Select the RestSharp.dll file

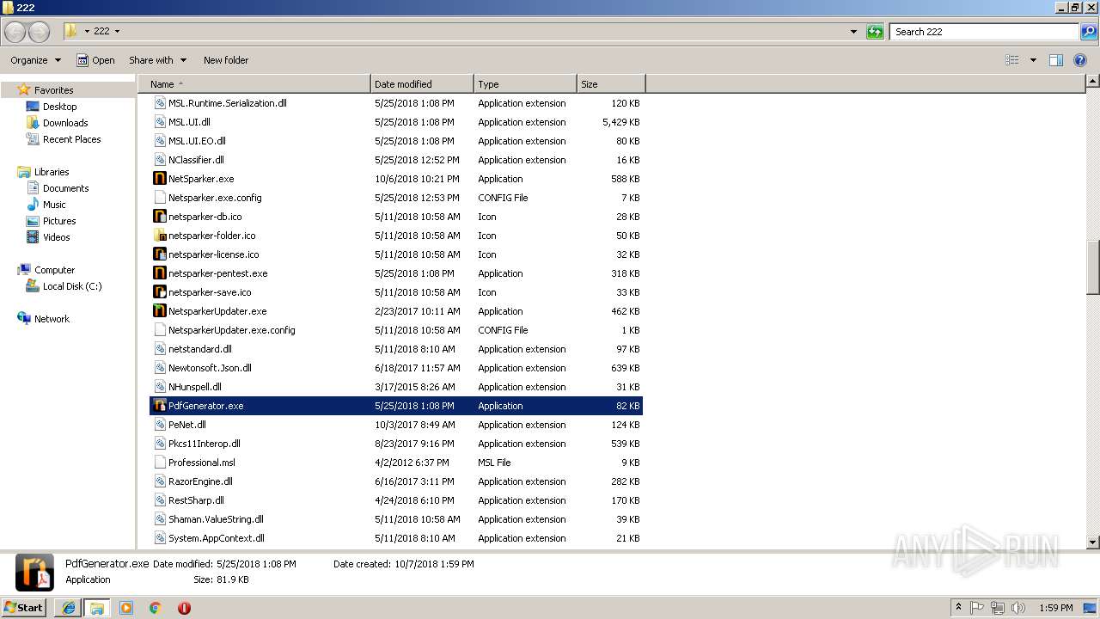pos(396,500)
